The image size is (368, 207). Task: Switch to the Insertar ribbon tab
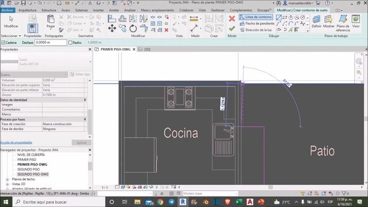pyautogui.click(x=98, y=10)
